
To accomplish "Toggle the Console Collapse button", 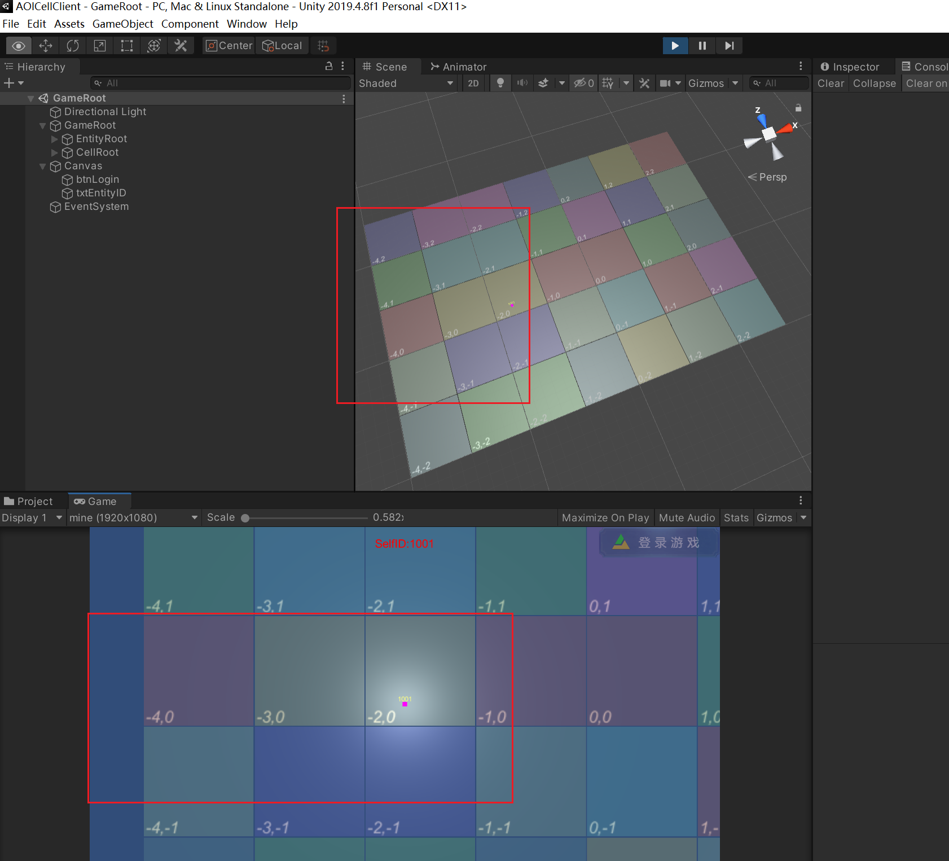I will coord(875,84).
